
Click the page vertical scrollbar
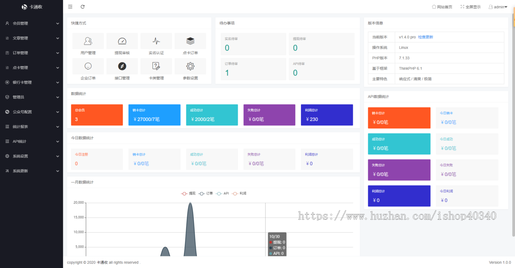(x=513, y=125)
